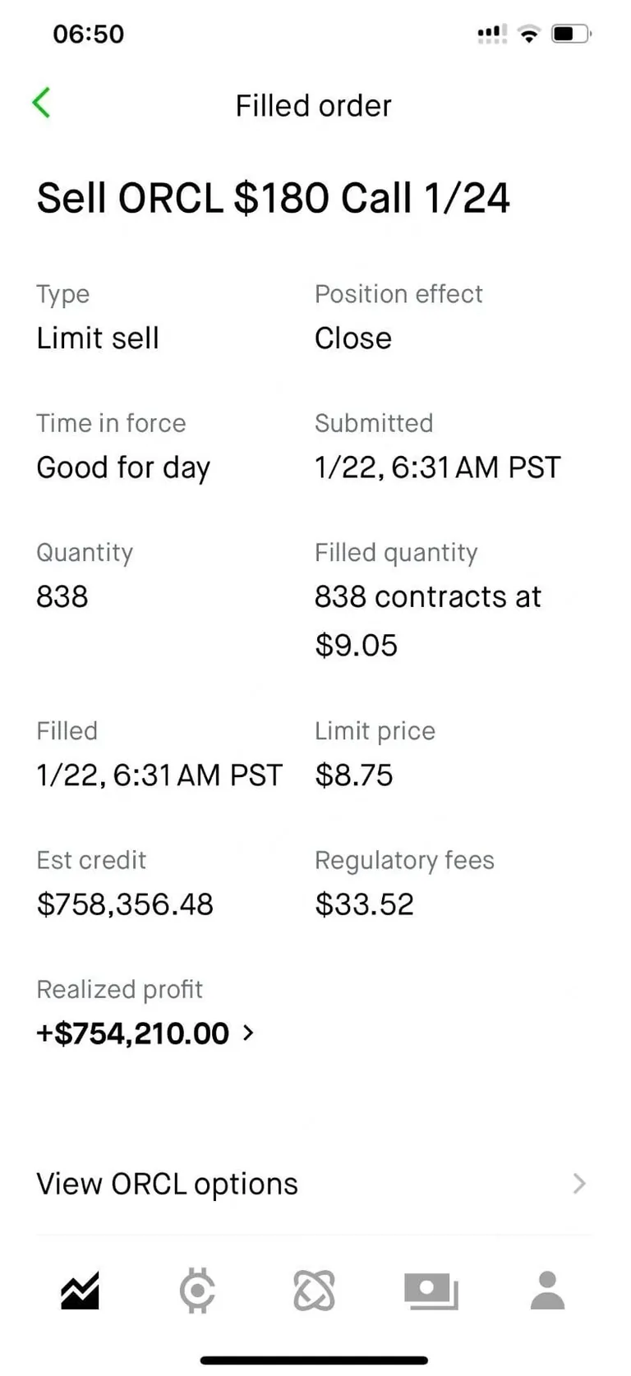Tap the Wi-Fi status icon
The height and width of the screenshot is (1376, 631).
tap(530, 34)
